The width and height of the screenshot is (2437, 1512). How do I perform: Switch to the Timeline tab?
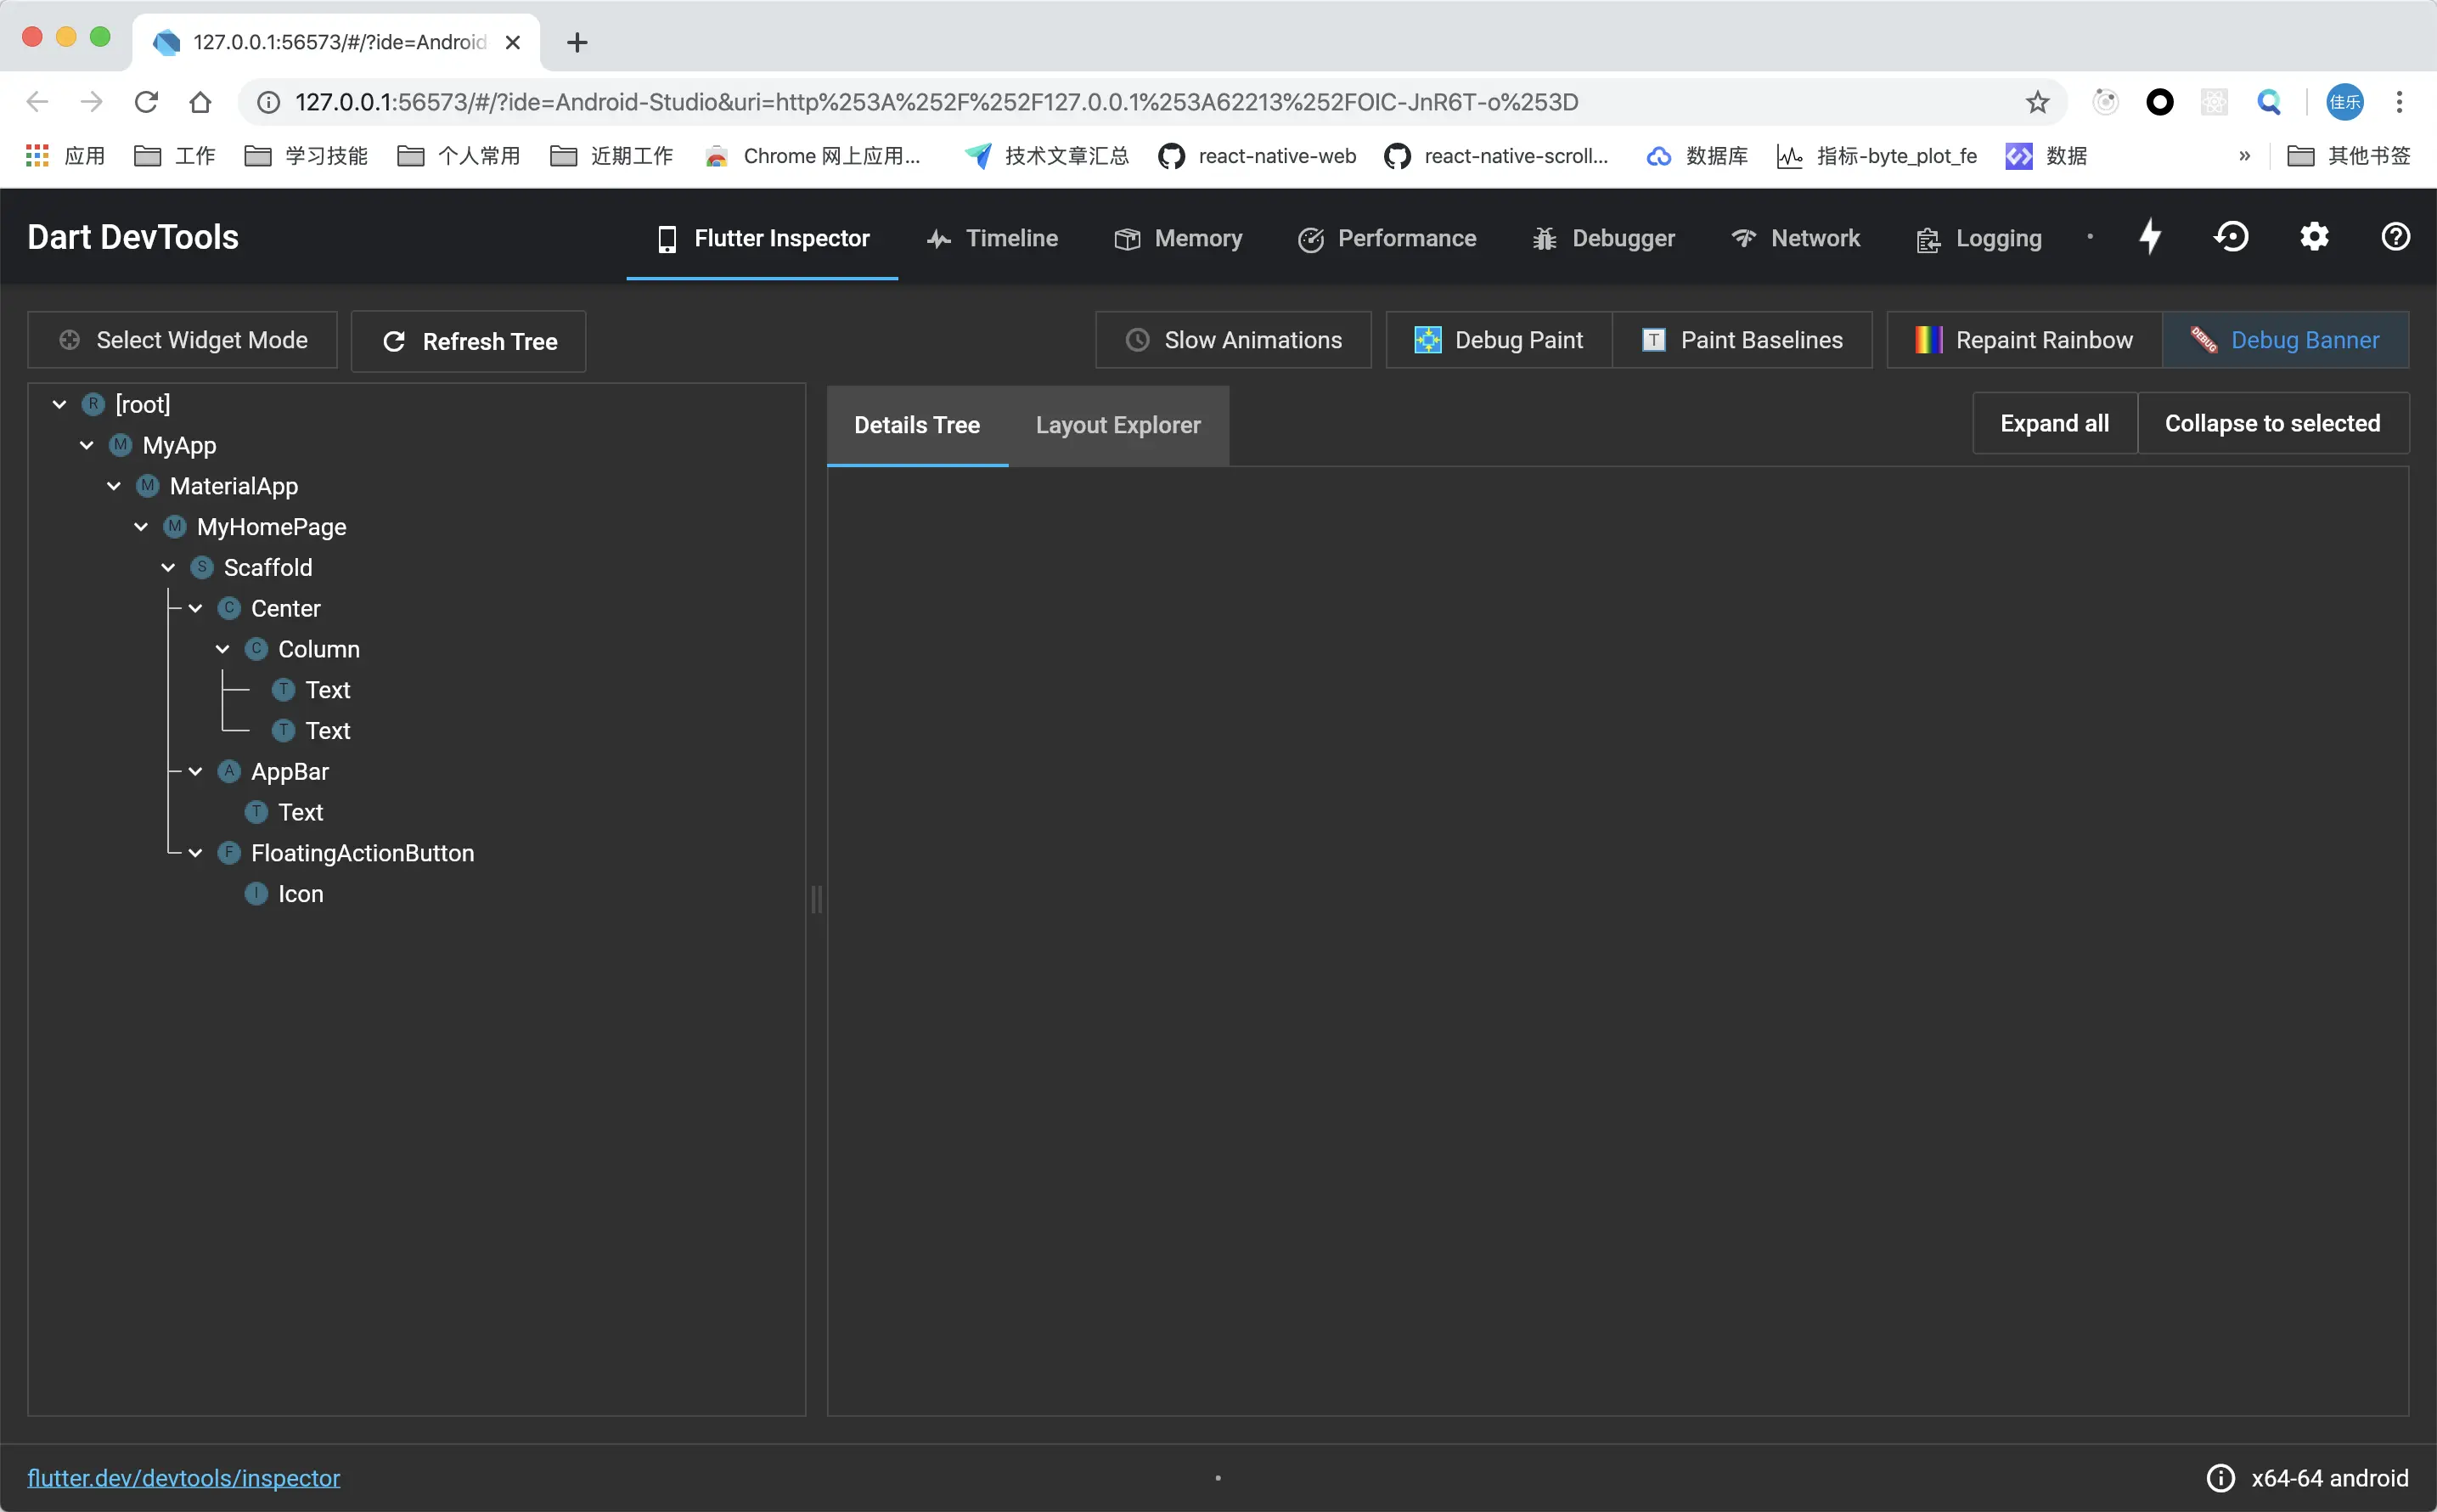(992, 238)
